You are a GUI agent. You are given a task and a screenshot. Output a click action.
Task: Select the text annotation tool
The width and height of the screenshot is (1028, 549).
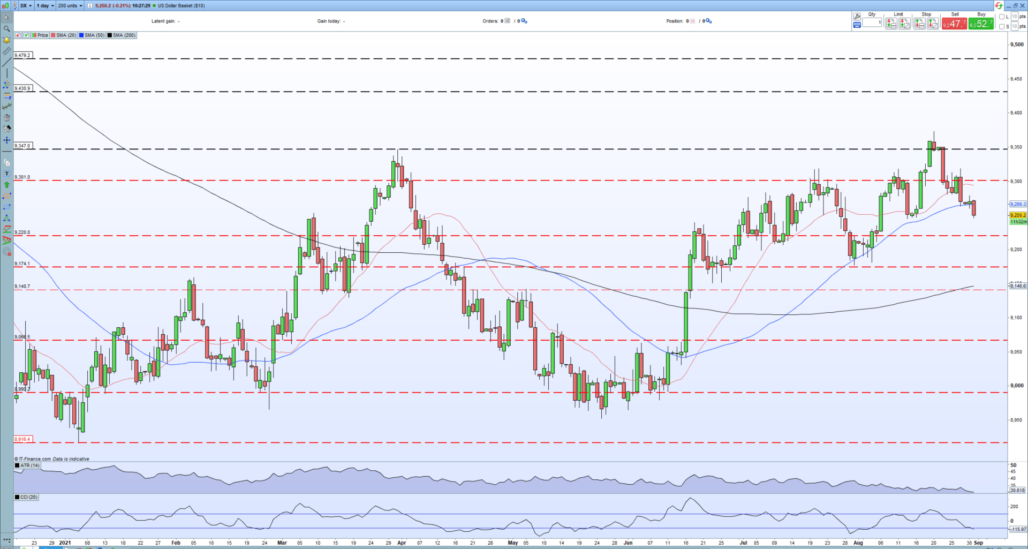click(x=6, y=174)
